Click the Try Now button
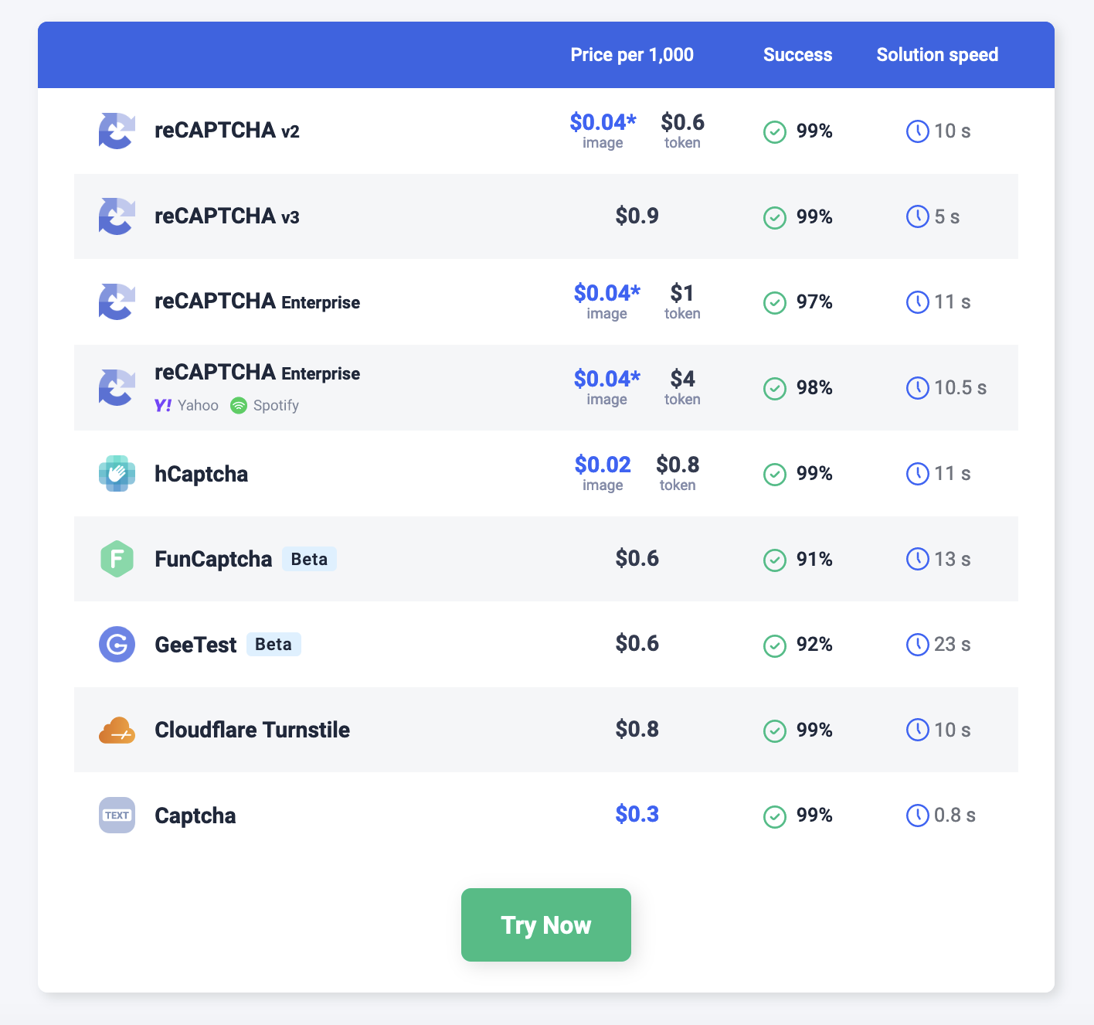 (546, 925)
